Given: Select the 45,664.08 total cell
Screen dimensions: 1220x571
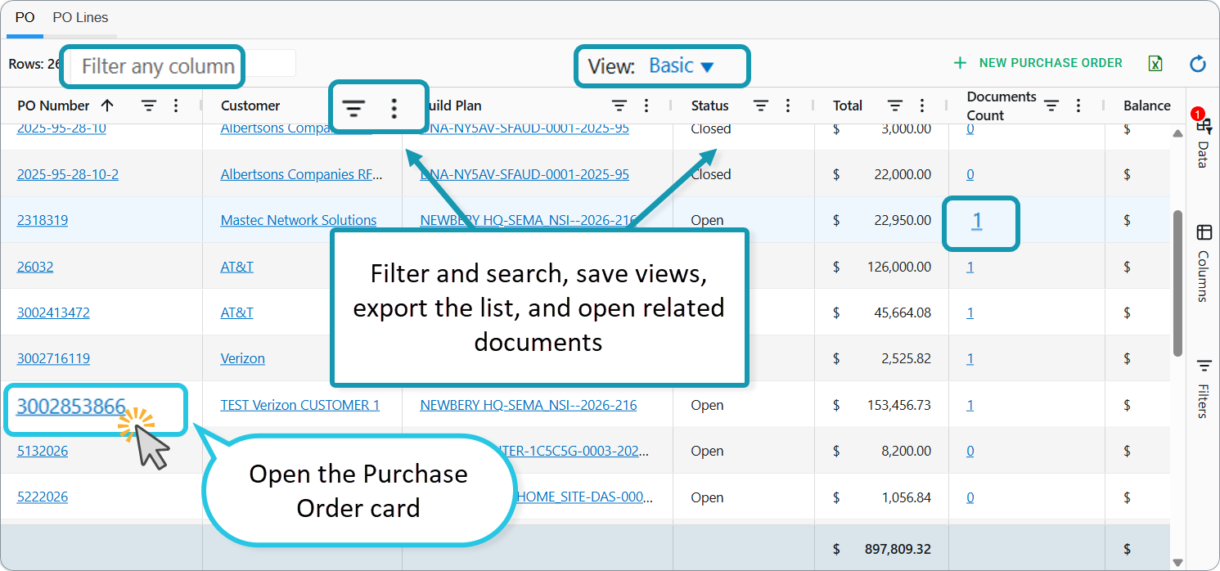Looking at the screenshot, I should click(x=881, y=312).
